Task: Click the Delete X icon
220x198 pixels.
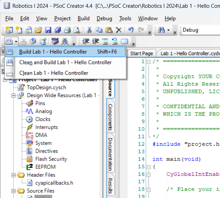Action: [x=119, y=30]
